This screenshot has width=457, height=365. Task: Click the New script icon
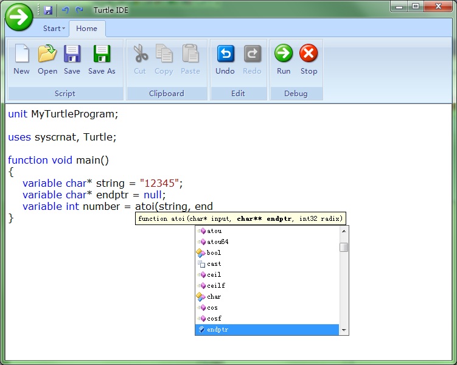coord(21,60)
